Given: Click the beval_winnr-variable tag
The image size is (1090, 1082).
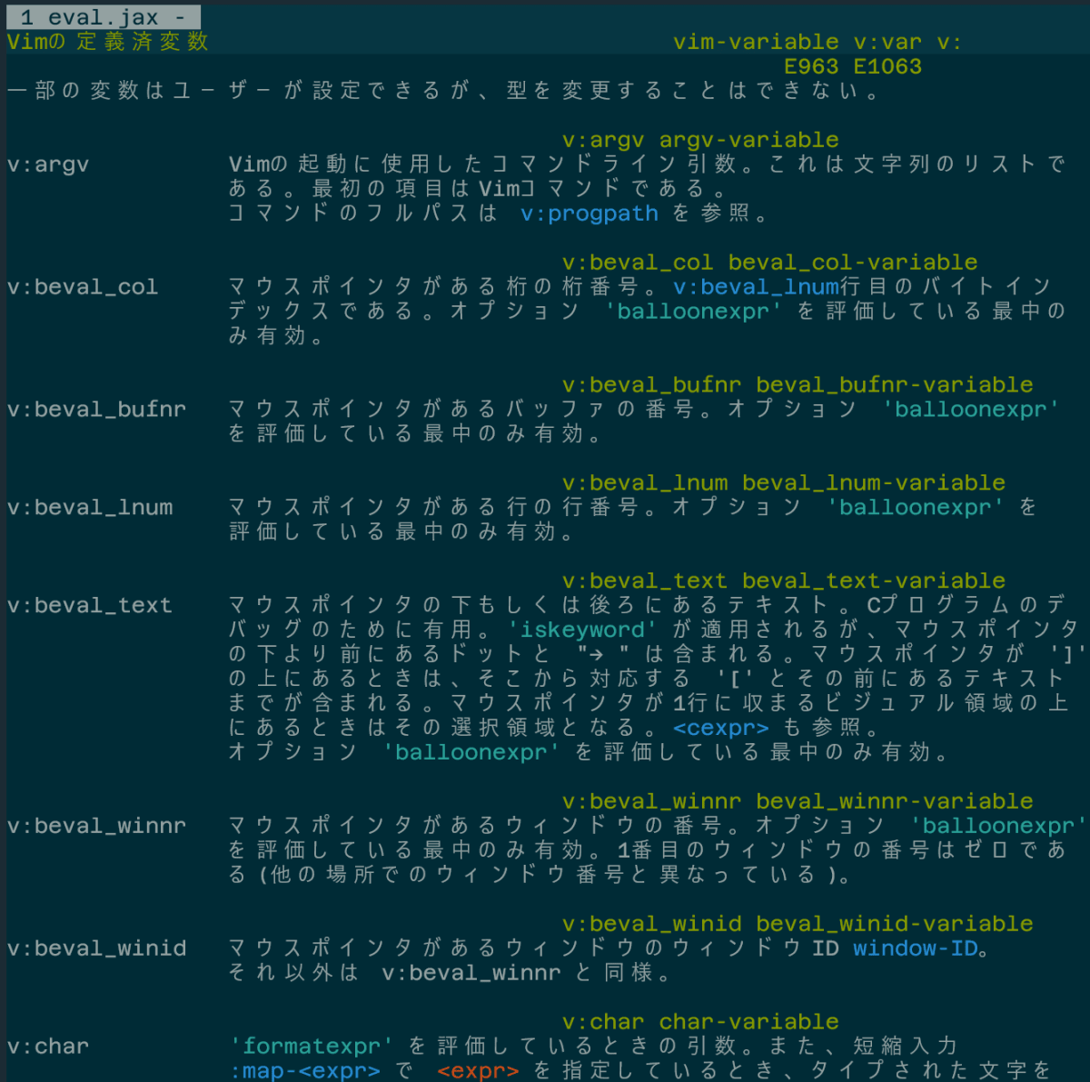Looking at the screenshot, I should pyautogui.click(x=895, y=802).
